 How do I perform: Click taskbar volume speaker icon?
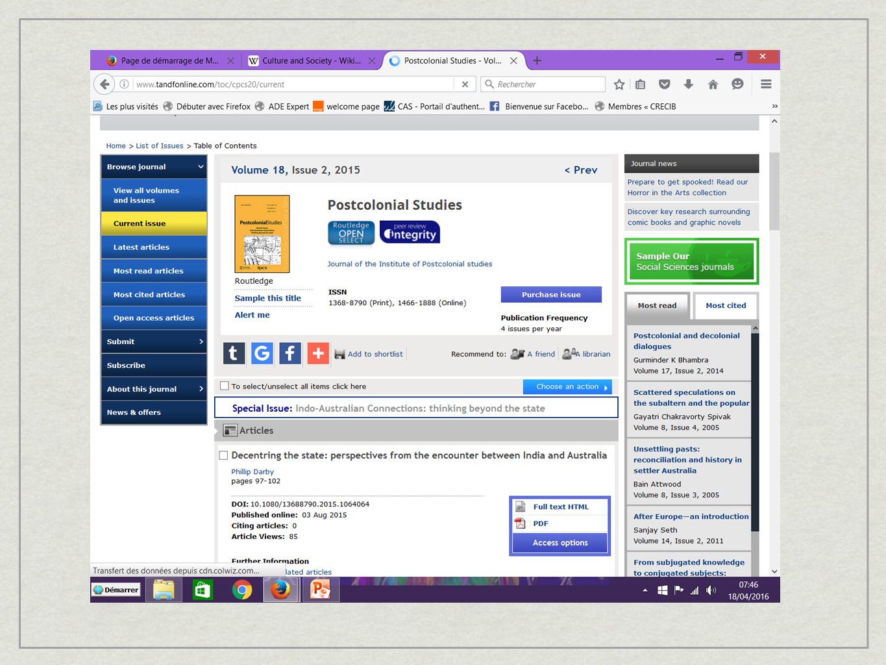tap(711, 590)
